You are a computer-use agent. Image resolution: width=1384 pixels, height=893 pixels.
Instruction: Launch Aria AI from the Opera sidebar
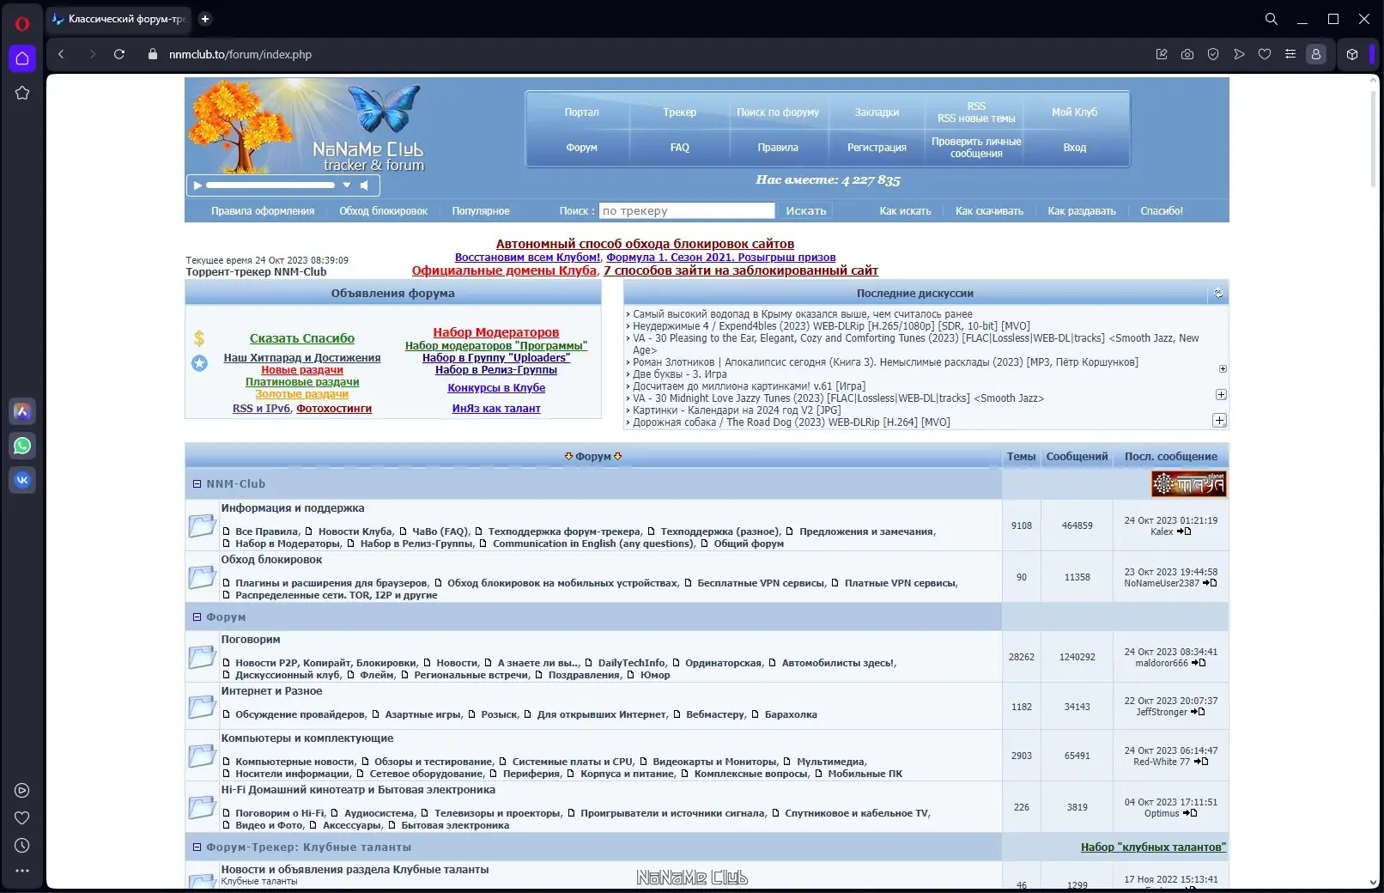22,411
